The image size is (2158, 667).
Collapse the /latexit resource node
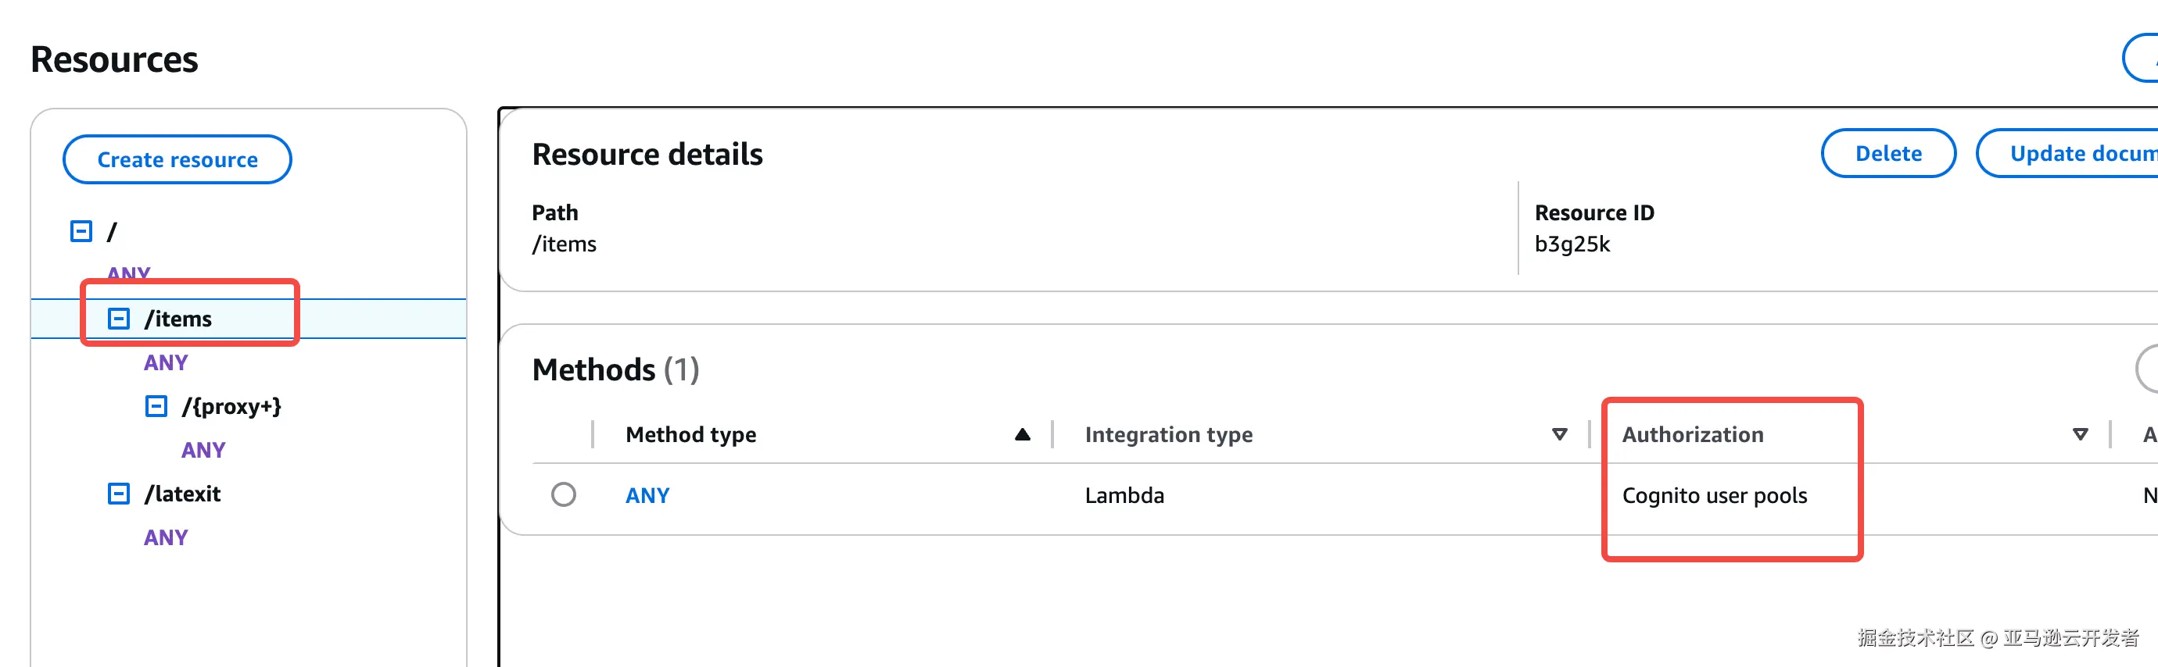(119, 494)
